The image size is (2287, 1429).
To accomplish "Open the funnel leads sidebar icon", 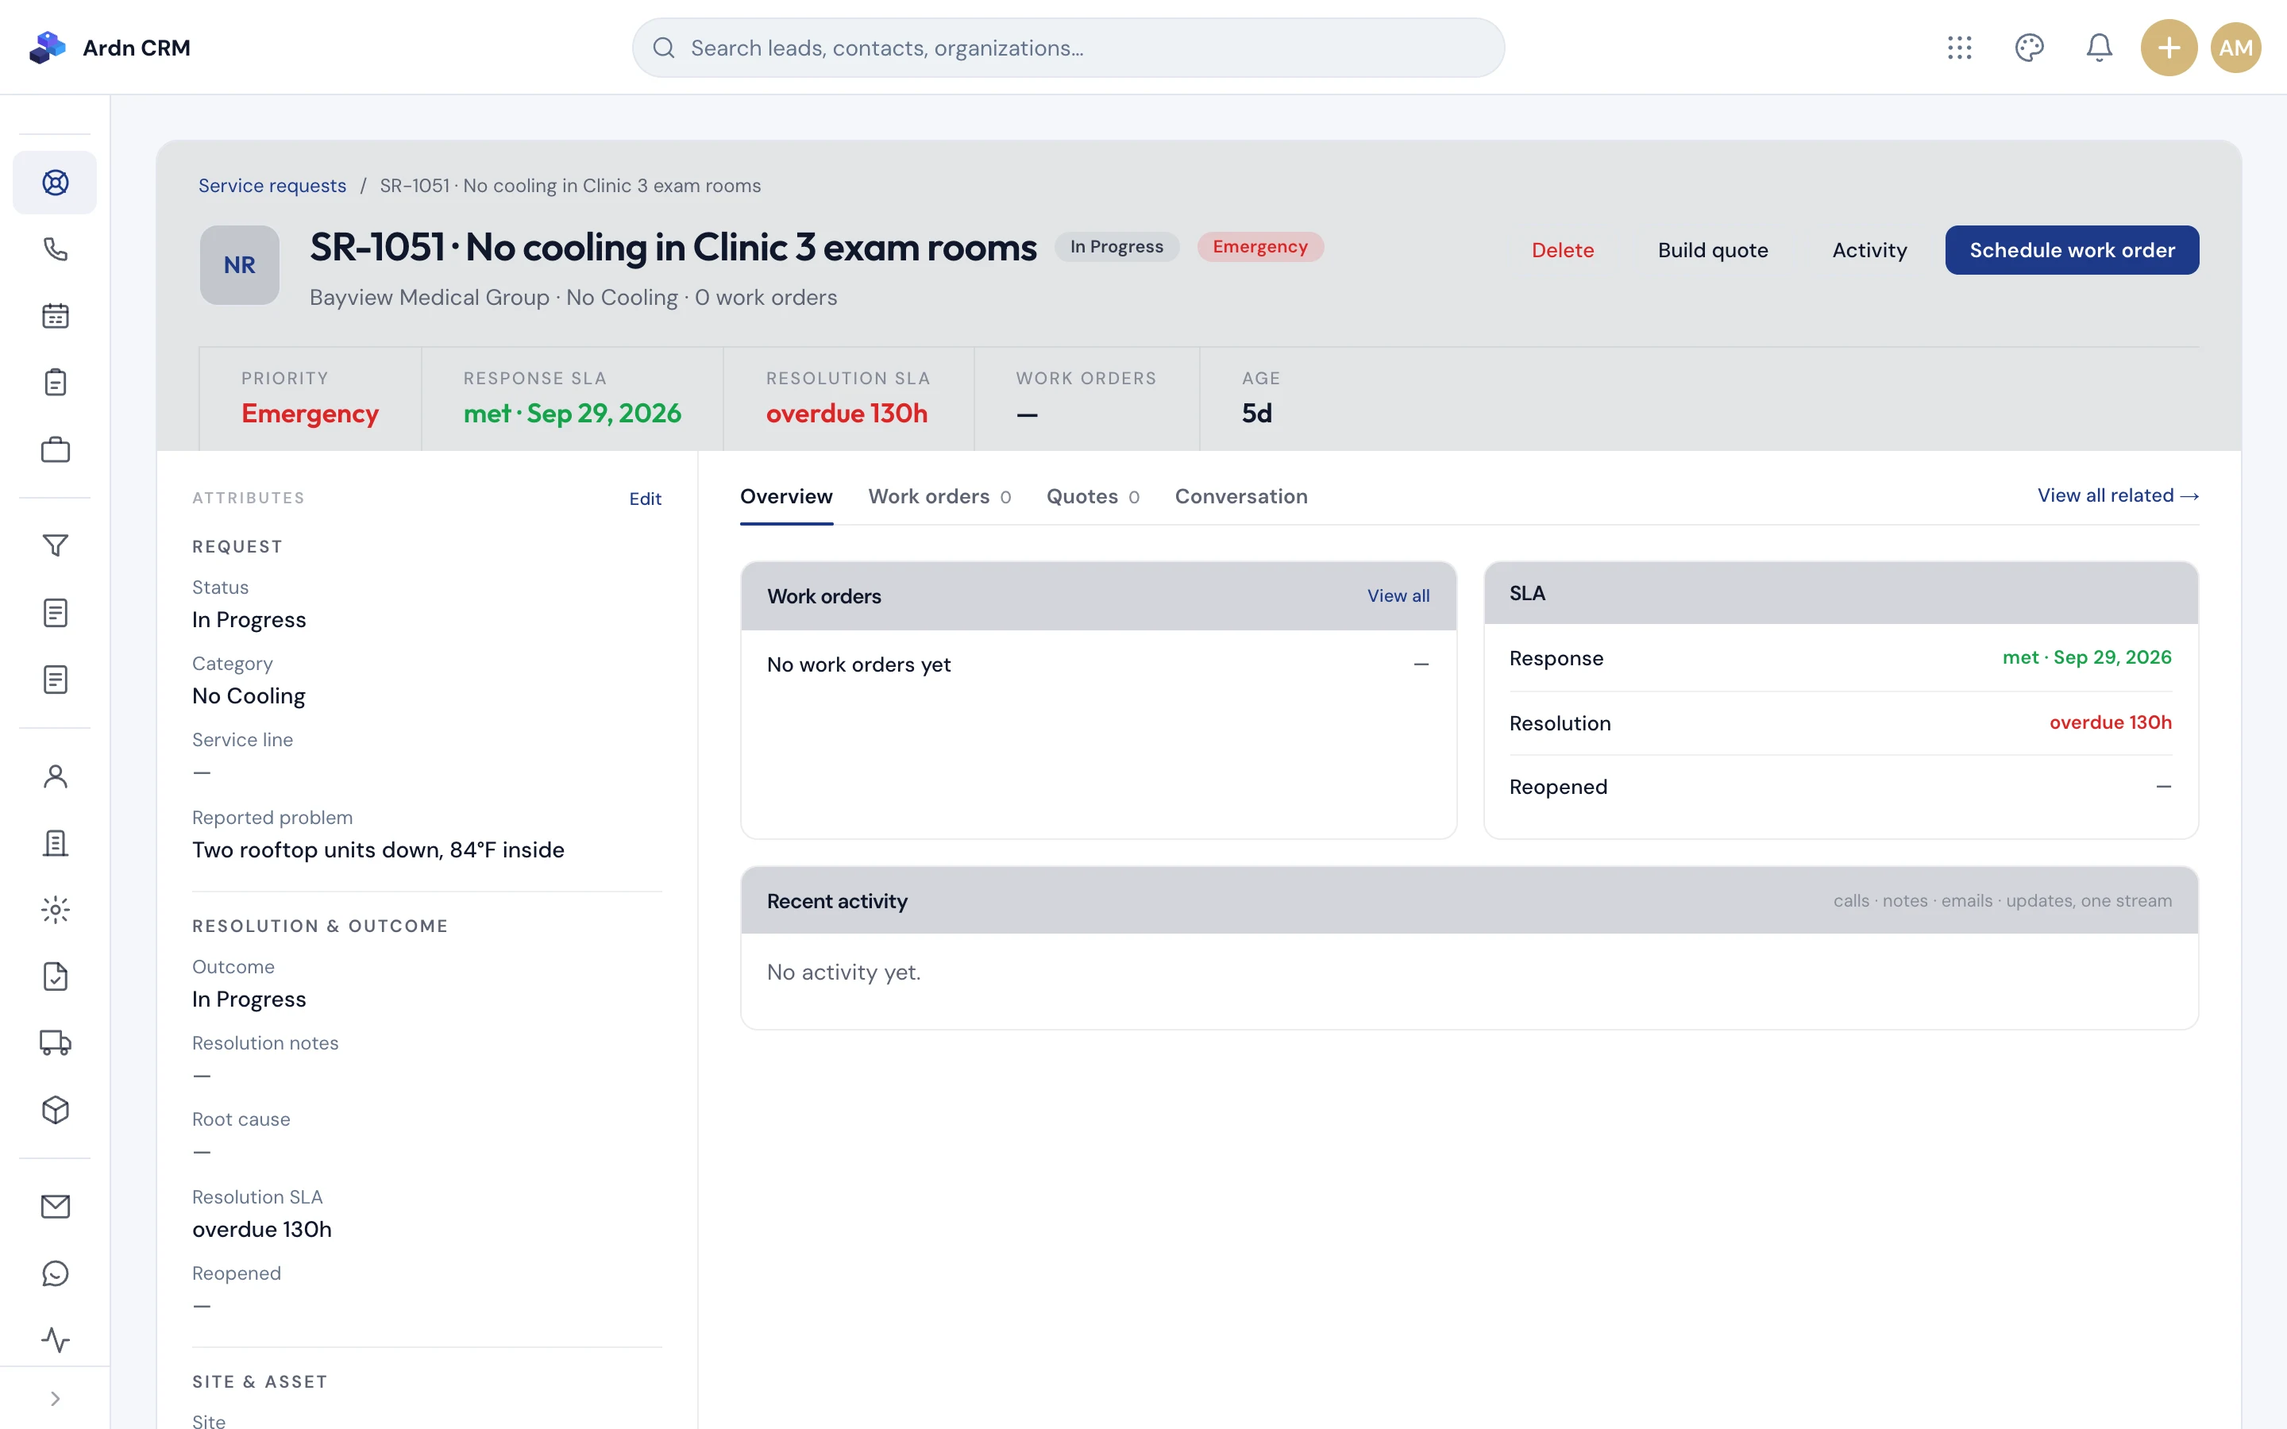I will pos(55,545).
